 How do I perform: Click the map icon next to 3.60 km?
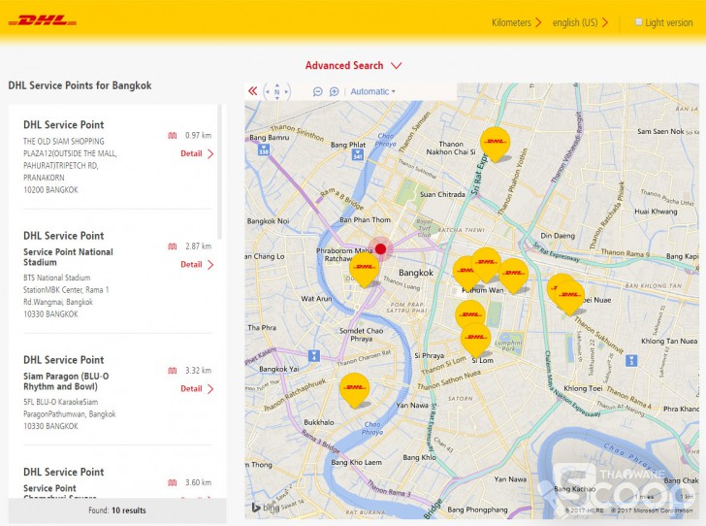click(x=172, y=482)
